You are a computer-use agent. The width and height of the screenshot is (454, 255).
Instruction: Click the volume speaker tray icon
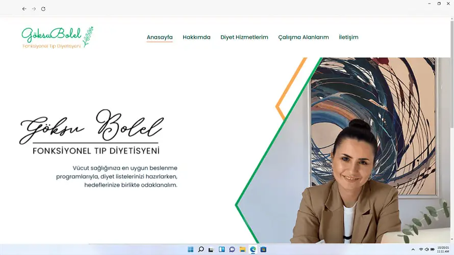(426, 249)
